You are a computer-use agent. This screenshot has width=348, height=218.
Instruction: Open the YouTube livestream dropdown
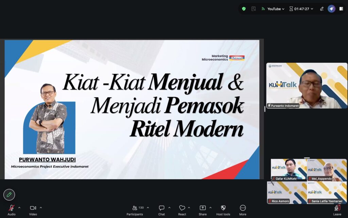point(276,9)
